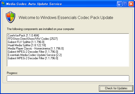Viewport: 135px width, 94px height.
Task: Click the Windows security shield icon
Action: 11,17
